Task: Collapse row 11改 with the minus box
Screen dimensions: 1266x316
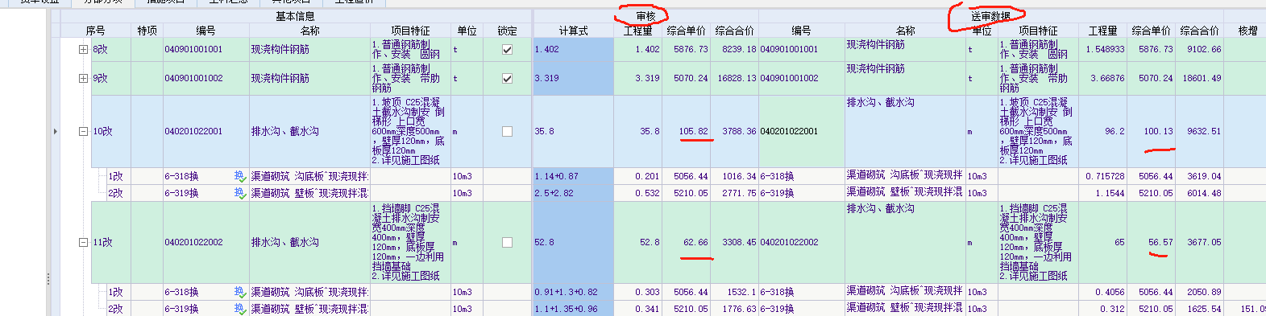Action: (83, 242)
